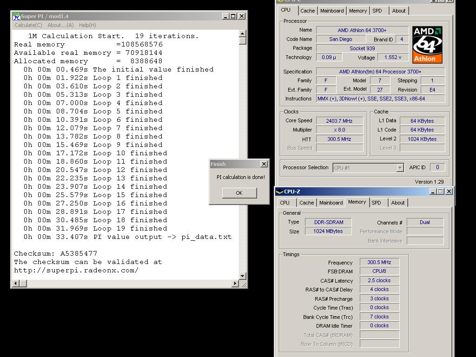Maximize the lower CPU-Z window
Screen dimensions: 476x357
(441, 192)
